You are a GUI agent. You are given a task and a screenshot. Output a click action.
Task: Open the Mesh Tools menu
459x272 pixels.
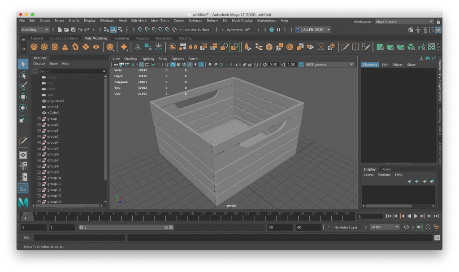click(x=160, y=21)
